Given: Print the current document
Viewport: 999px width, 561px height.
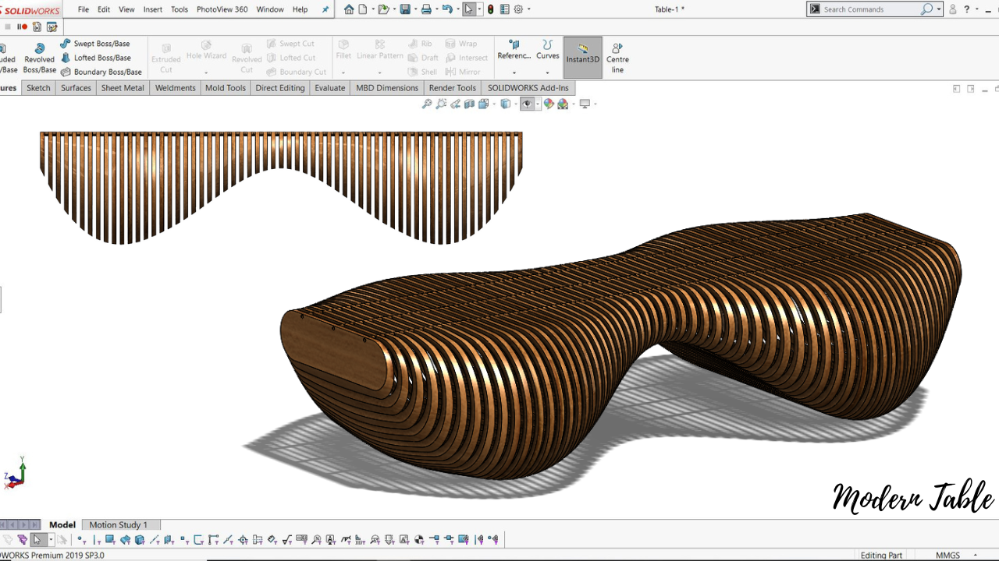Looking at the screenshot, I should tap(426, 9).
